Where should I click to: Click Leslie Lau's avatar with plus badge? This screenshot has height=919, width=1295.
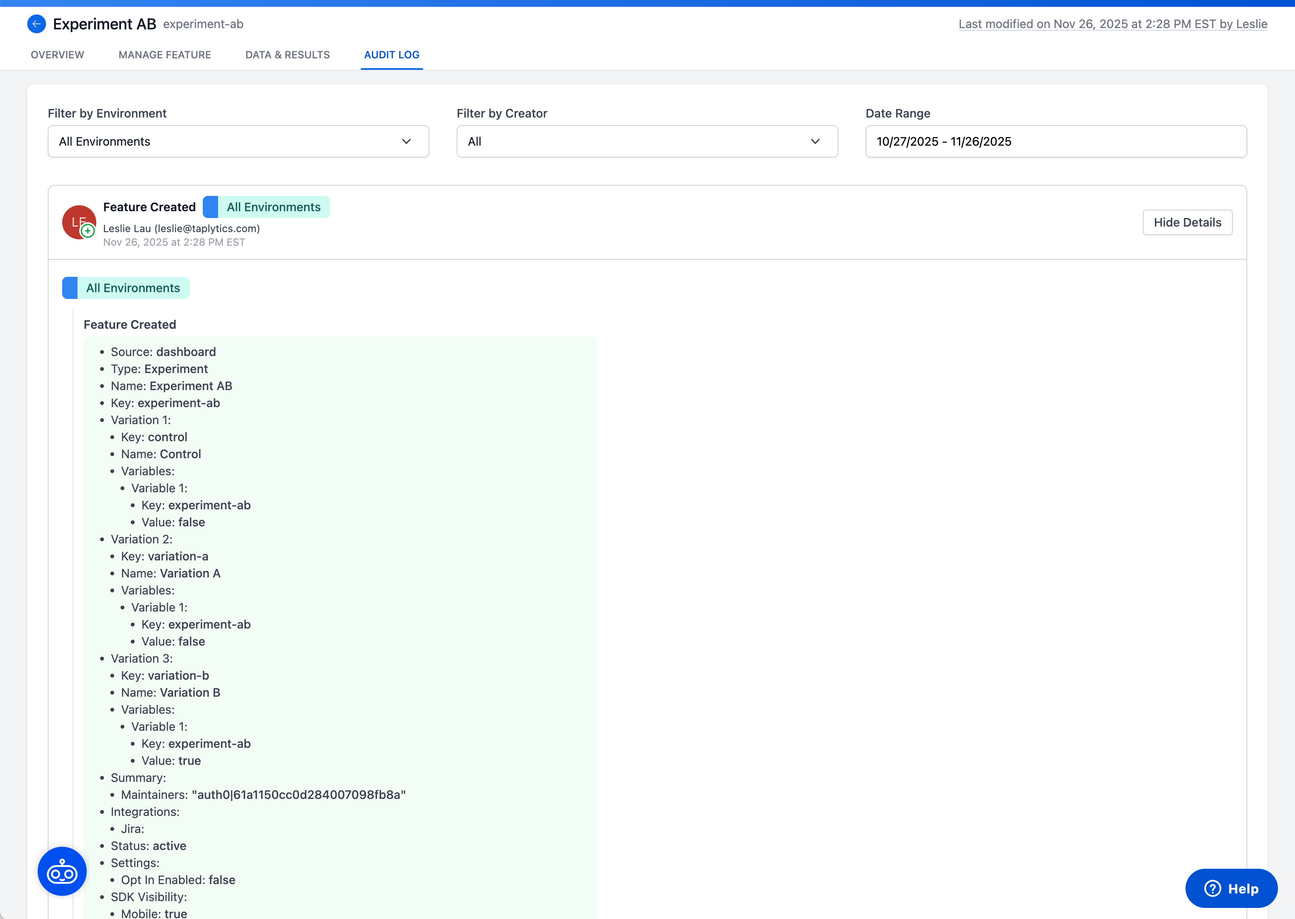[x=79, y=222]
